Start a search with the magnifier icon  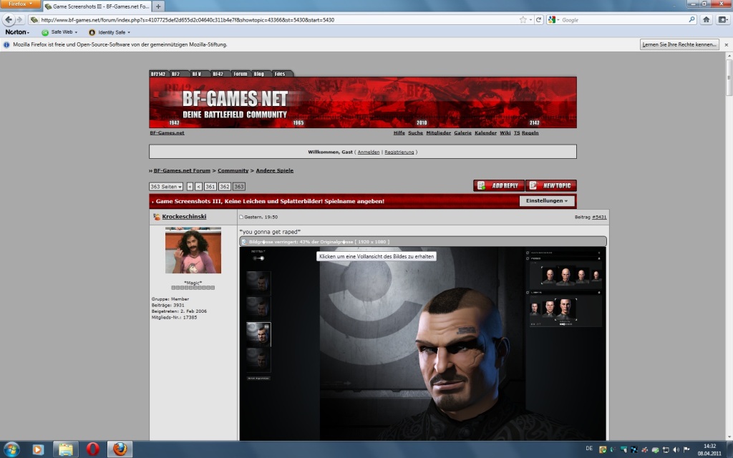(692, 19)
